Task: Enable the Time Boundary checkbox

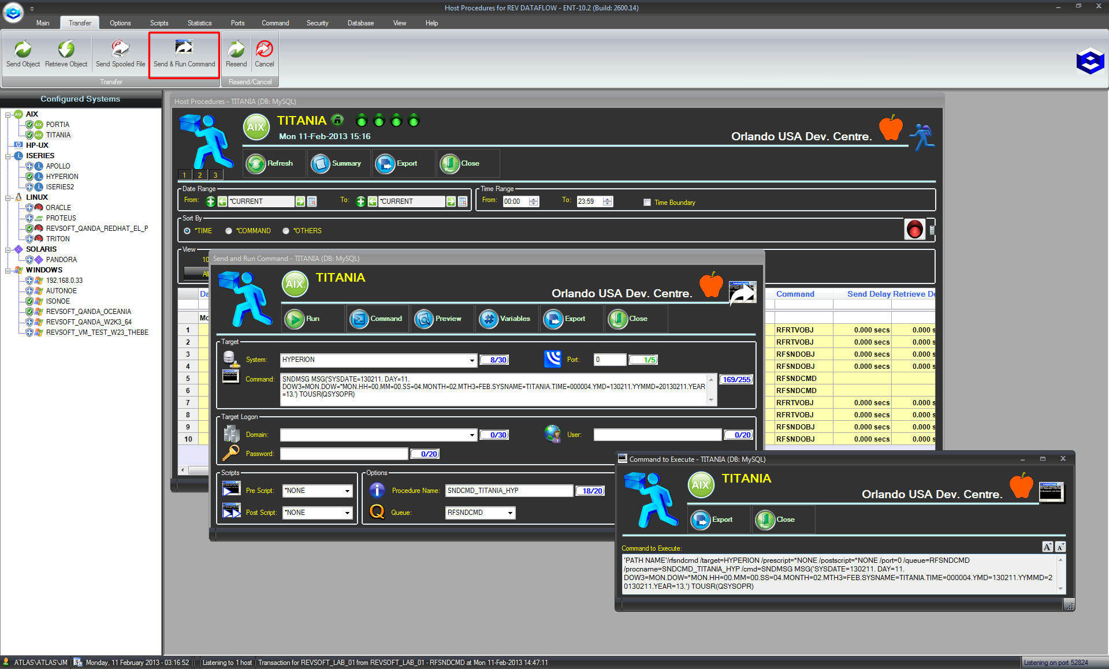Action: pos(647,203)
